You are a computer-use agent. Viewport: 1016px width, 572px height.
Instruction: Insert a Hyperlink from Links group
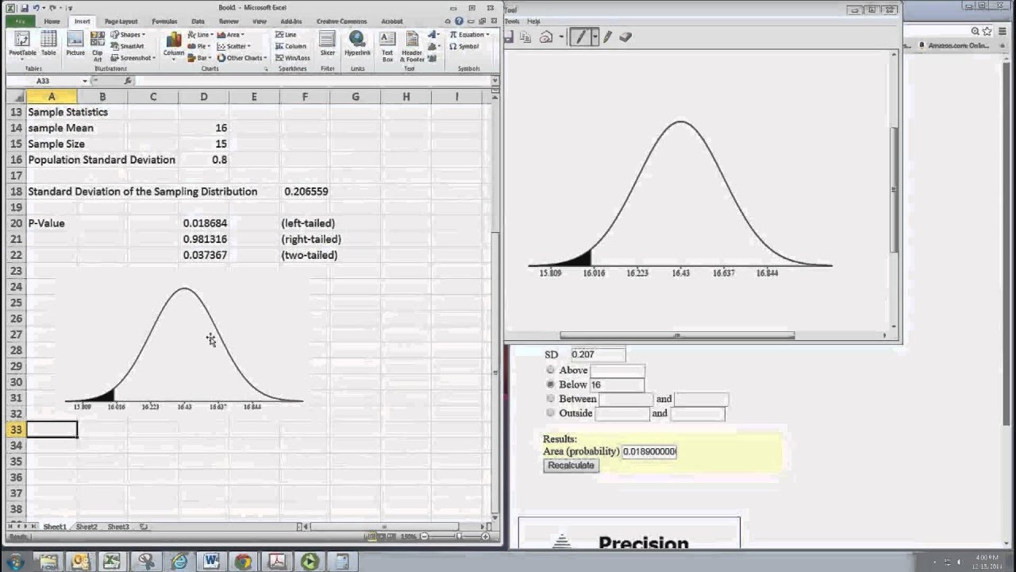click(x=357, y=44)
